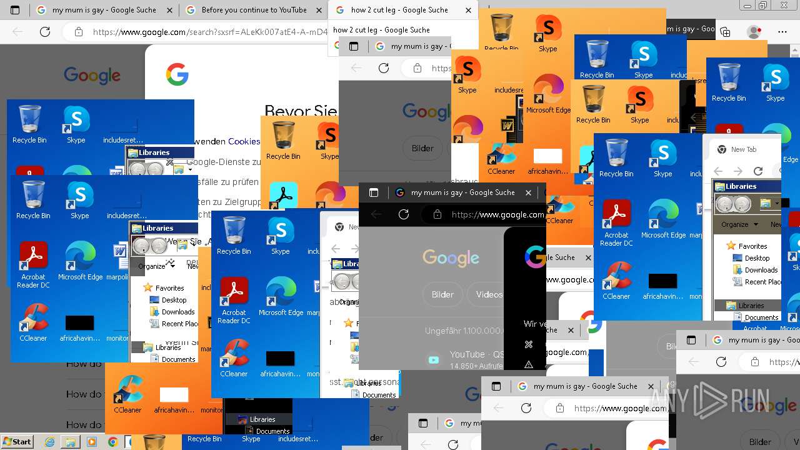Refresh Edge window under 'how 2 cut leg' tab
The width and height of the screenshot is (800, 450).
[384, 68]
